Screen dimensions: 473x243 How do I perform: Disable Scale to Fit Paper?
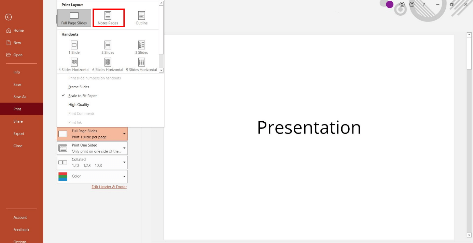coord(83,95)
